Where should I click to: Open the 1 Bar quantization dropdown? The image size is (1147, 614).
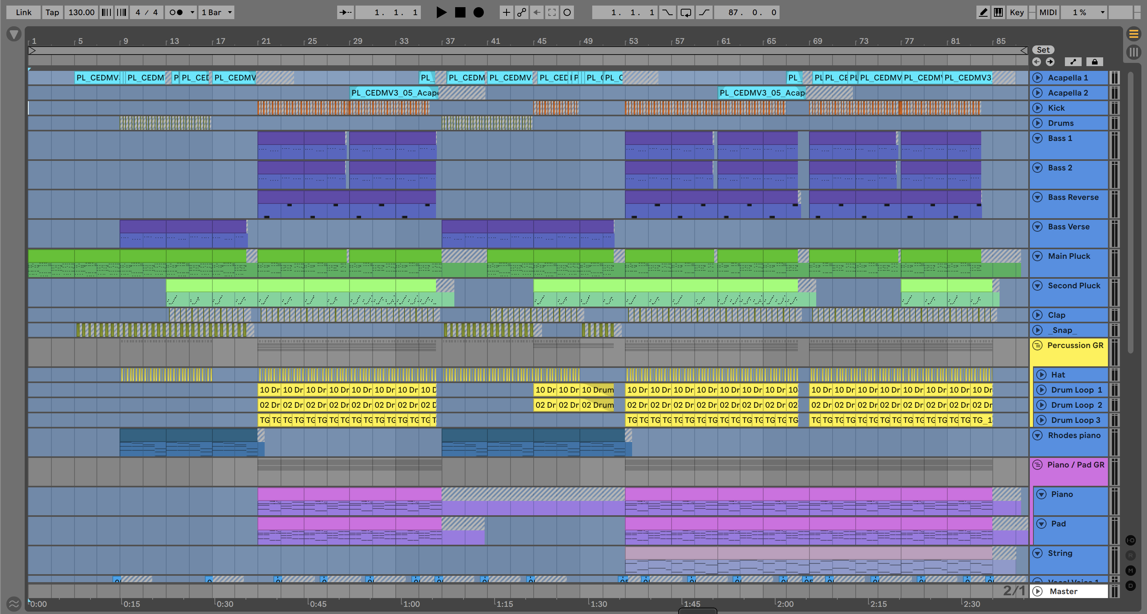(x=217, y=12)
